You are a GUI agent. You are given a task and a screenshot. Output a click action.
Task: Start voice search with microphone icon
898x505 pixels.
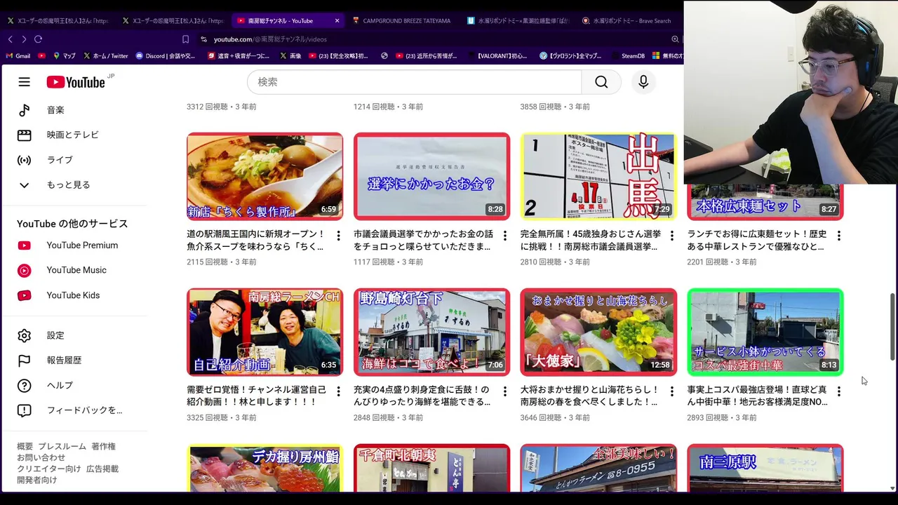click(x=643, y=82)
